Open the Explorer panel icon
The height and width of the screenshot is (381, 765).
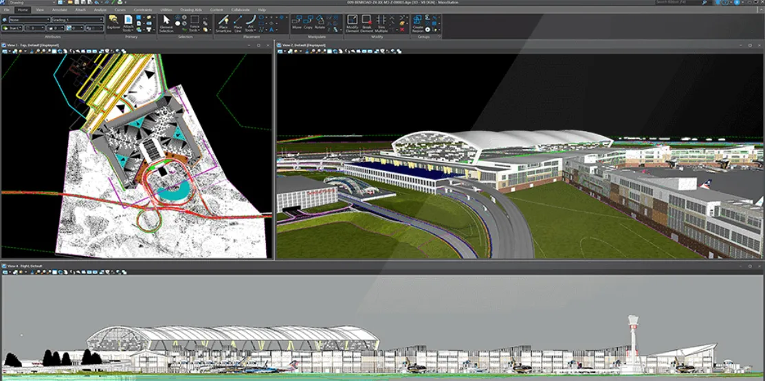(x=113, y=22)
